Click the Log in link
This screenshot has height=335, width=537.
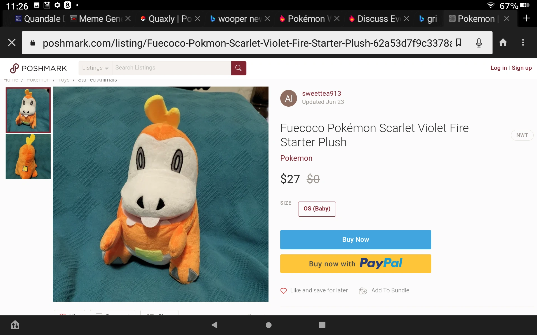point(498,68)
